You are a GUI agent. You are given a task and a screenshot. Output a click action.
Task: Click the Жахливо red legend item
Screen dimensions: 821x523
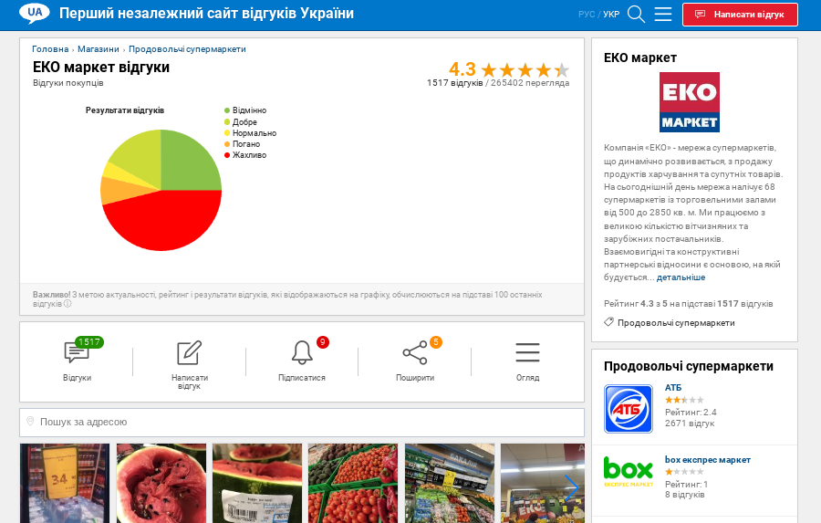coord(245,155)
